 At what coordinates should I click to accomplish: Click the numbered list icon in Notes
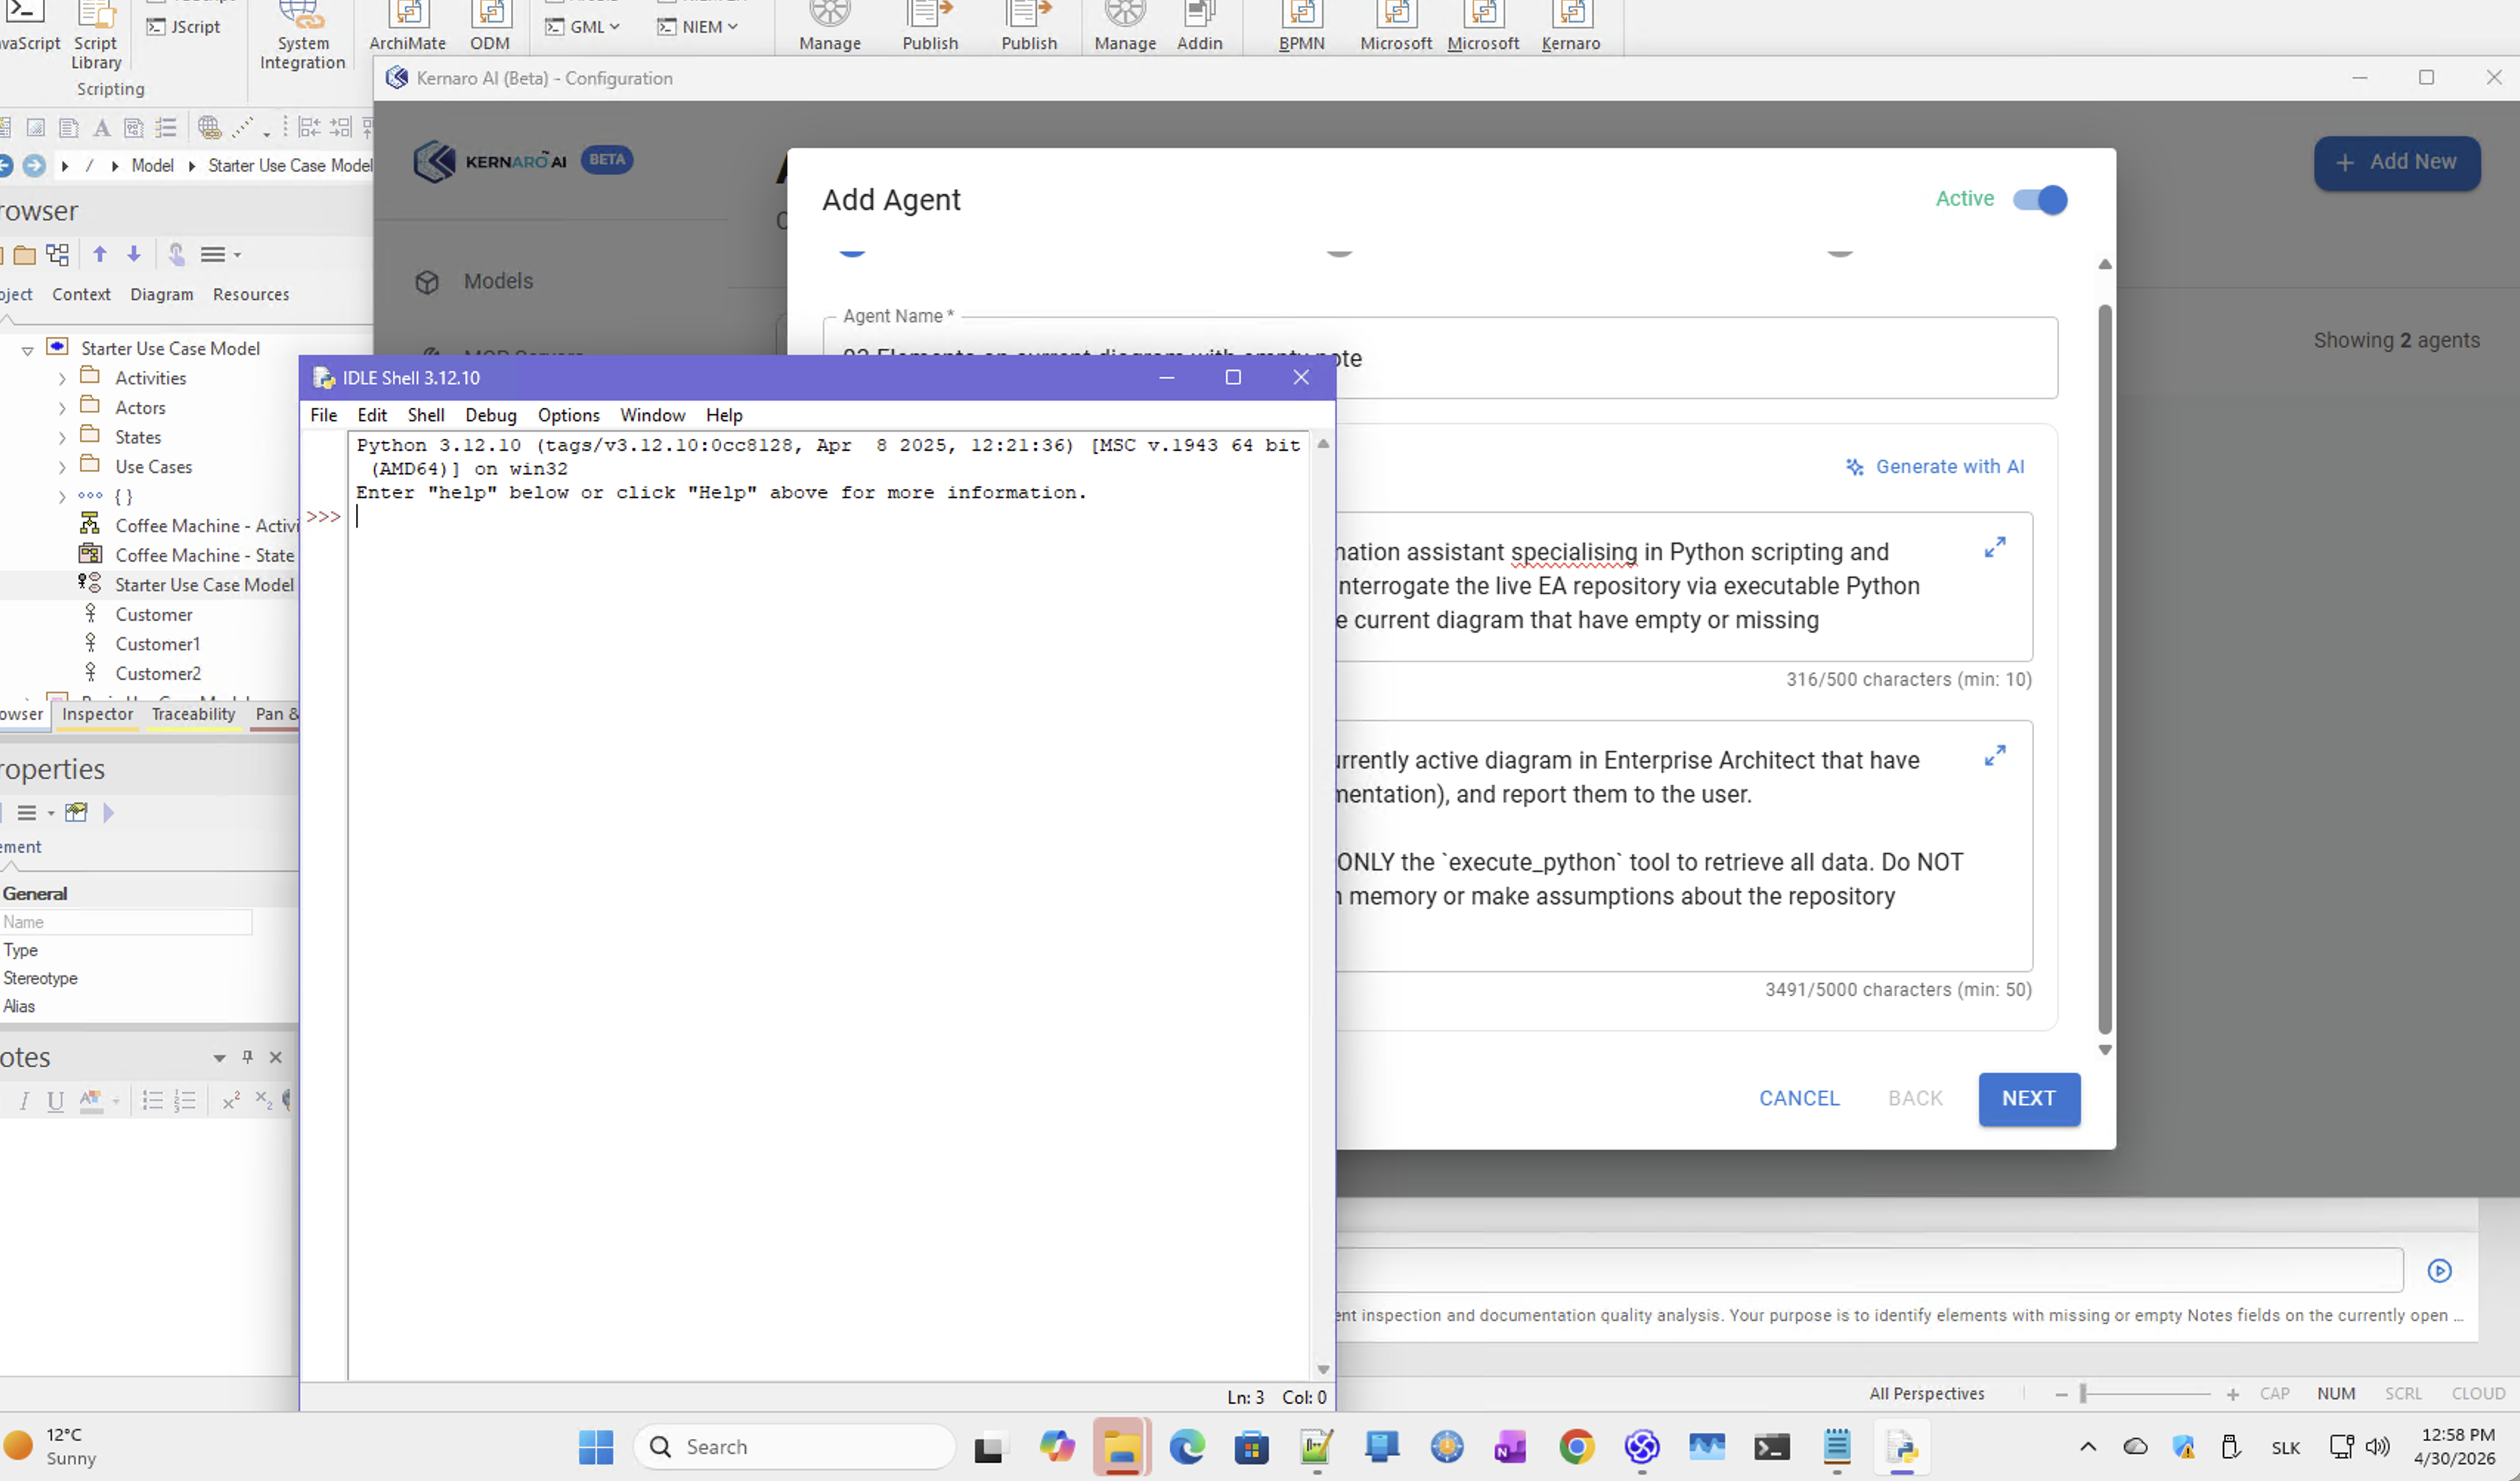(185, 1100)
